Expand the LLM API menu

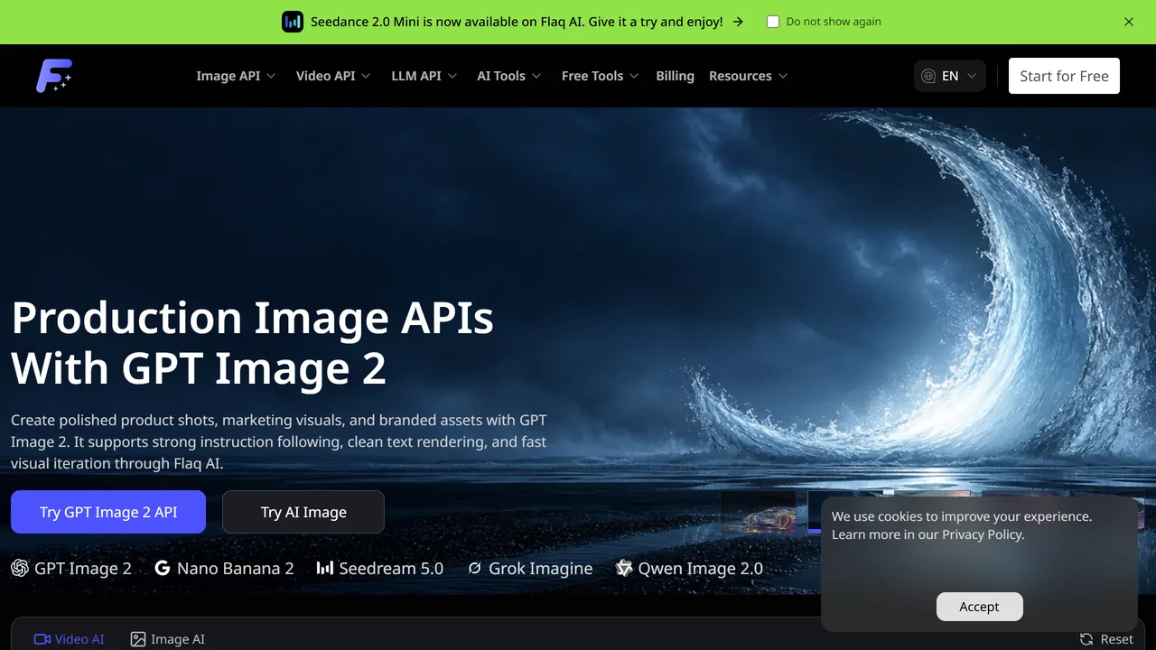[424, 76]
